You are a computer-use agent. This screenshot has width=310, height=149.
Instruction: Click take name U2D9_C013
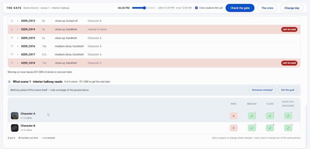coord(28,21)
